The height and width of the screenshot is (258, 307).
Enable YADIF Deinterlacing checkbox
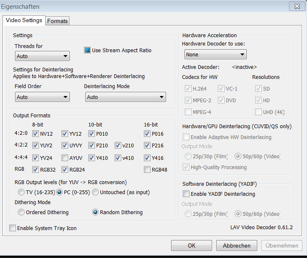pos(186,194)
